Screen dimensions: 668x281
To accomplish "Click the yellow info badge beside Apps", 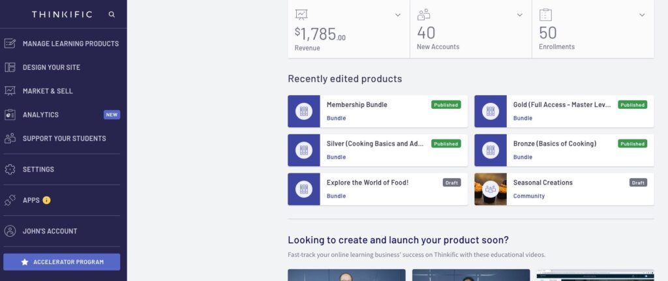I will click(x=46, y=200).
